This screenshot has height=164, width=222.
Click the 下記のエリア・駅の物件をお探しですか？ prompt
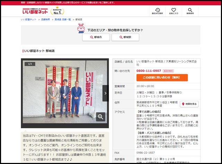click(x=115, y=30)
